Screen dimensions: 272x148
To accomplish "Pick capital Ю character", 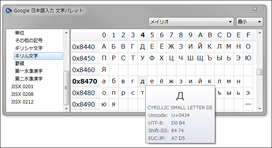I will tap(248, 58).
